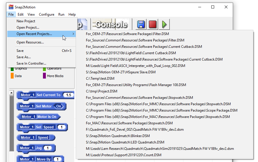Click the green play run icon
Viewport: 258px width, 162px height.
pos(164,24)
